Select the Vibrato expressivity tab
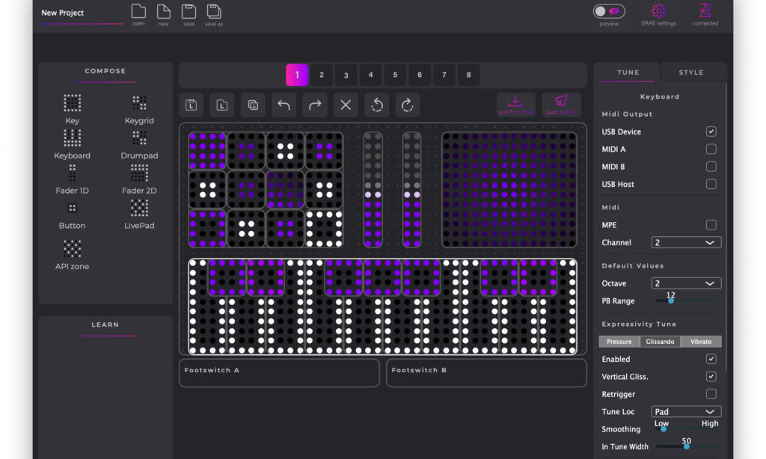 tap(701, 342)
